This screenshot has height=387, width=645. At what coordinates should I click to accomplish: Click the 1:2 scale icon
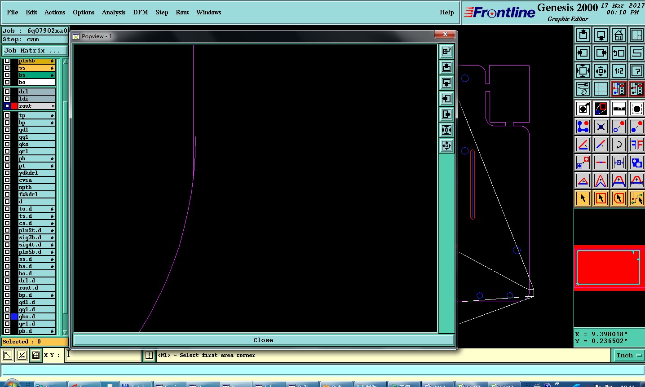pyautogui.click(x=619, y=70)
